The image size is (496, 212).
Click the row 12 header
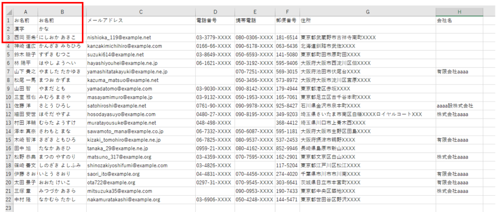click(x=8, y=114)
